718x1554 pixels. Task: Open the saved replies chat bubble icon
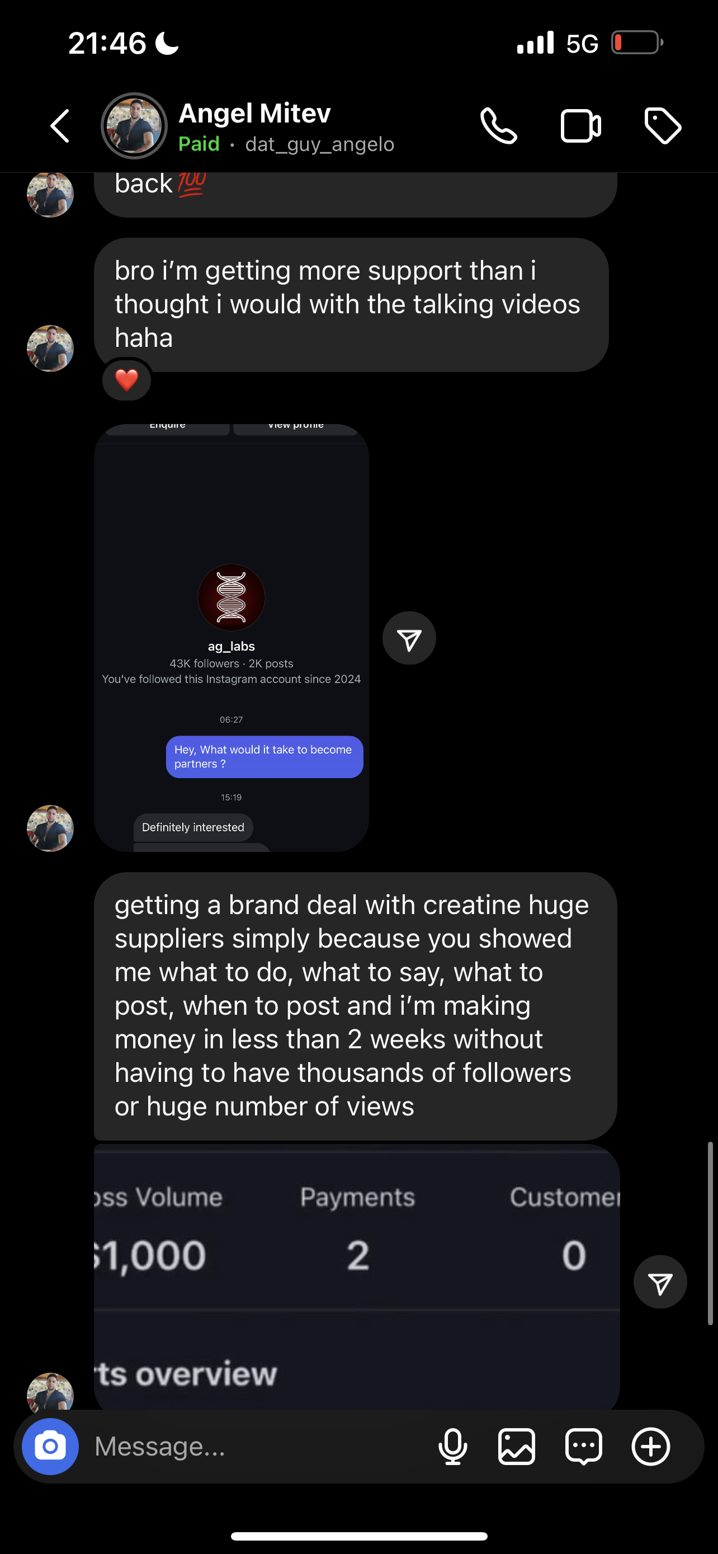point(584,1446)
